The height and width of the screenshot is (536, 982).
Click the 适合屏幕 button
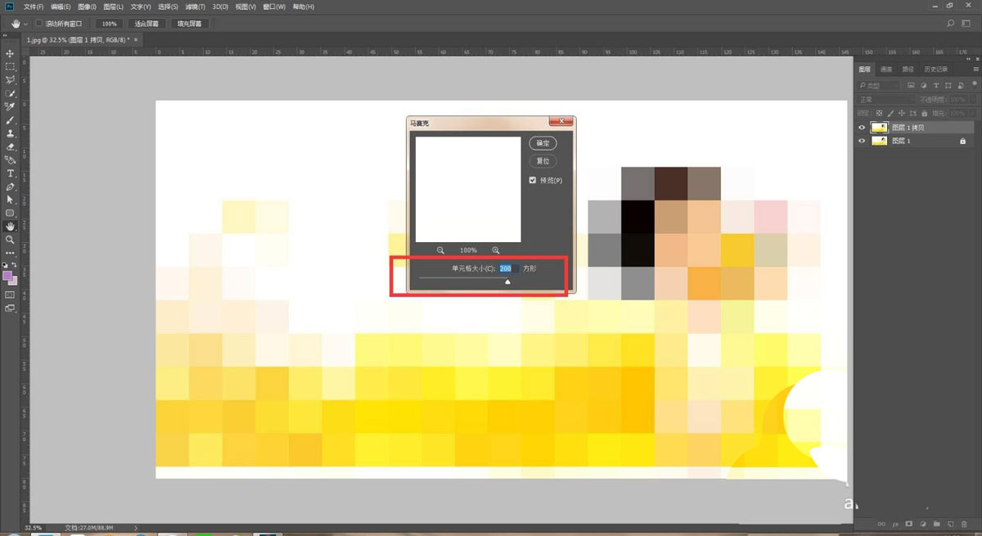(x=145, y=24)
